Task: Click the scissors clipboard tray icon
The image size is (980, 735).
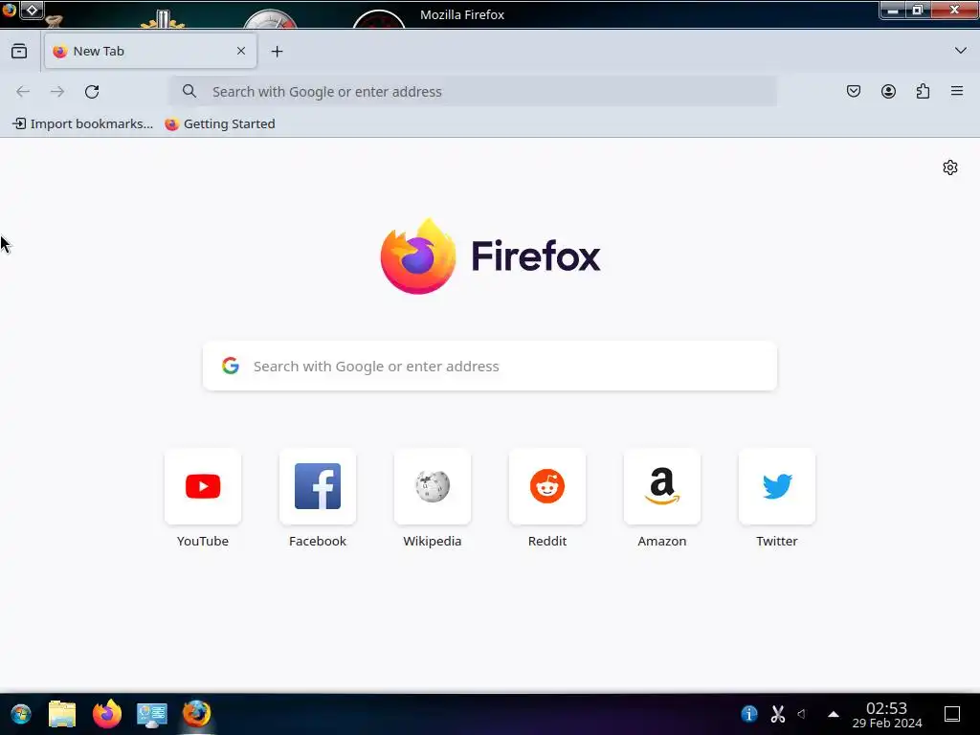Action: [777, 714]
